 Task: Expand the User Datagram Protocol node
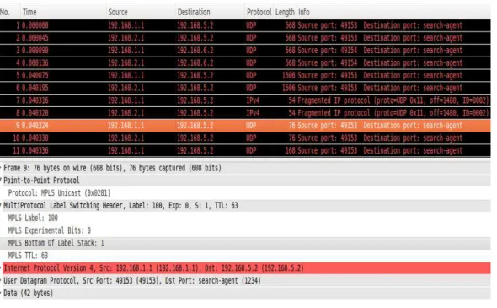click(x=1, y=280)
